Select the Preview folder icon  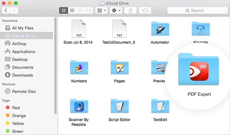(x=159, y=67)
